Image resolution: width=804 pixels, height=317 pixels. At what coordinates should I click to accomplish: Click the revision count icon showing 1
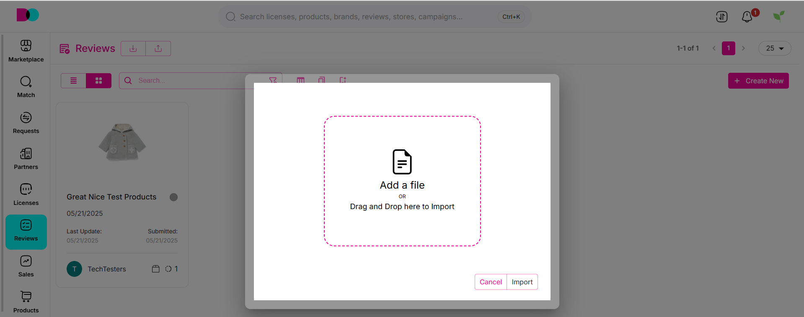tap(168, 269)
